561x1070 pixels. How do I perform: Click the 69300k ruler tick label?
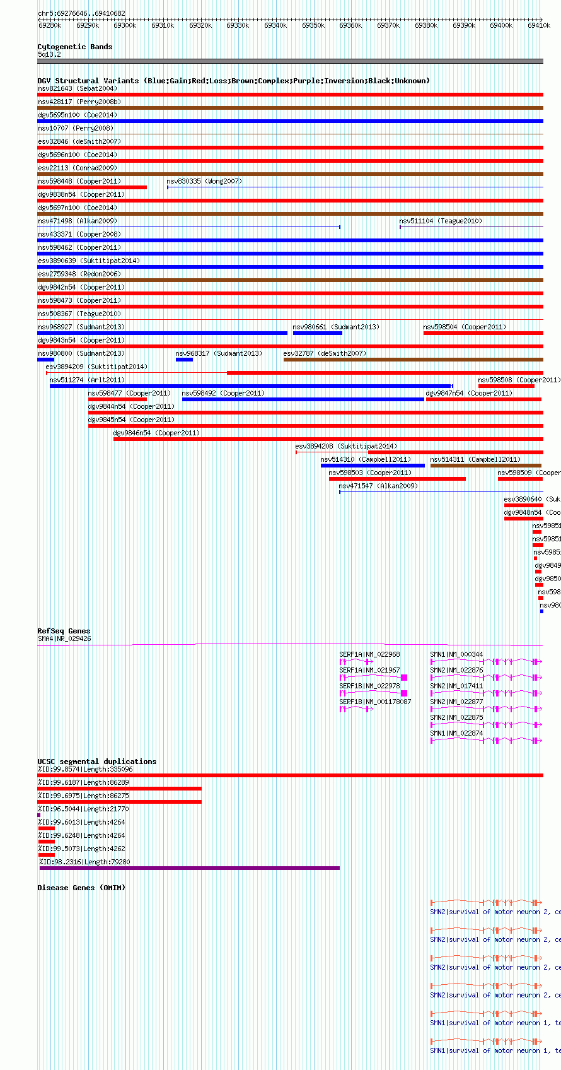(x=125, y=25)
